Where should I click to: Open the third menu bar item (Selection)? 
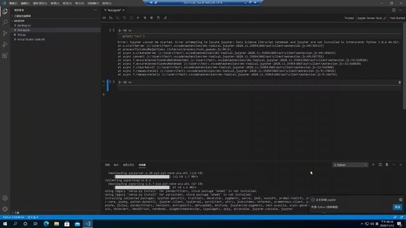coord(39,3)
